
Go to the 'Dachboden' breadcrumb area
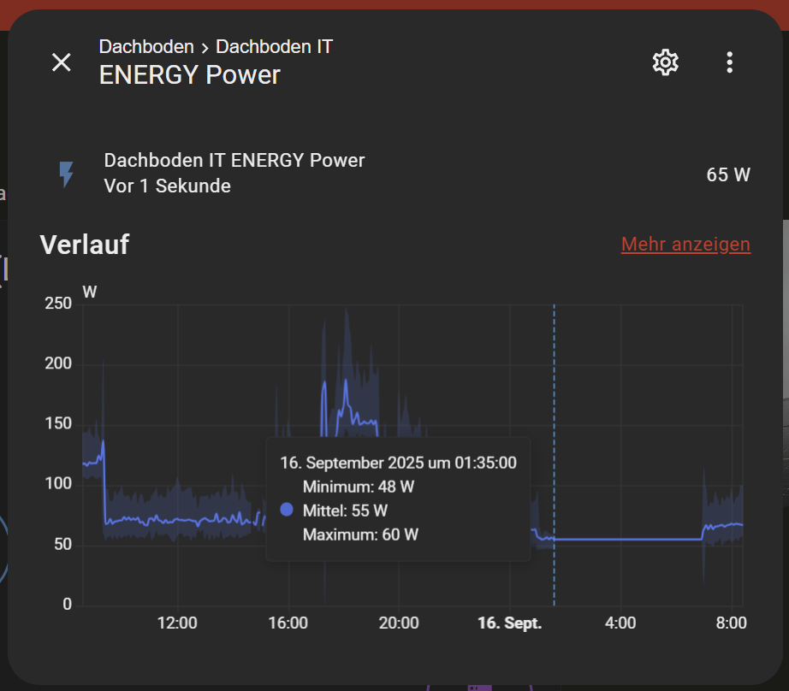click(146, 47)
